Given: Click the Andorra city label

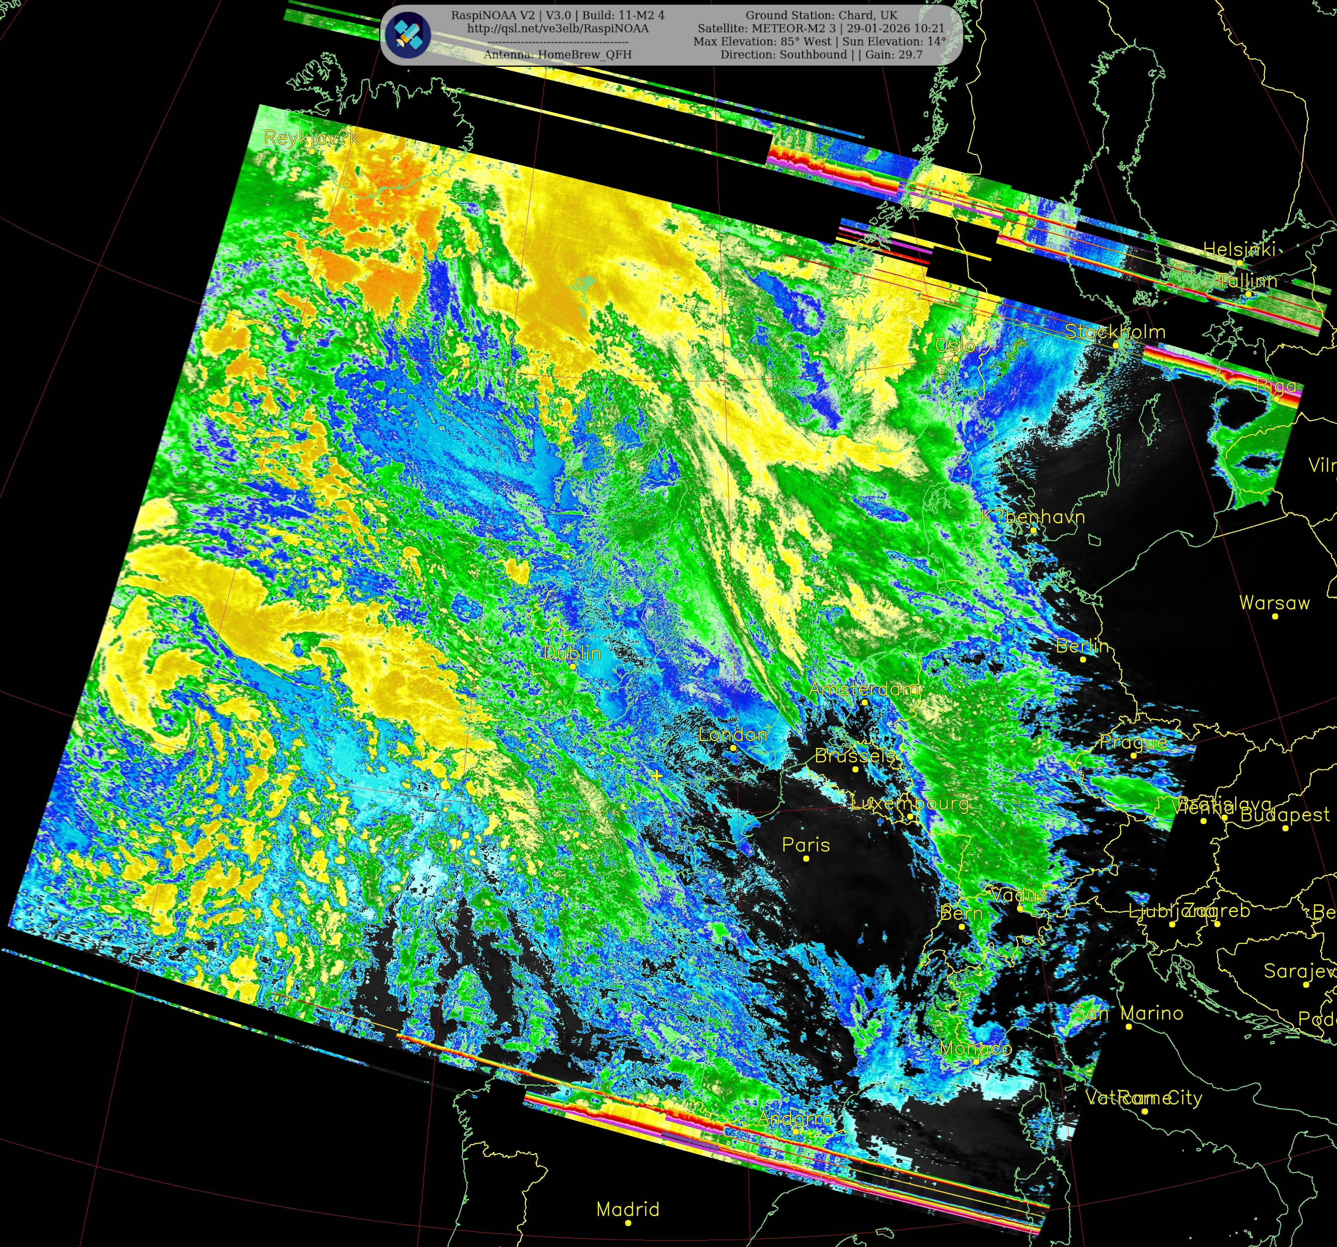Looking at the screenshot, I should (795, 1119).
